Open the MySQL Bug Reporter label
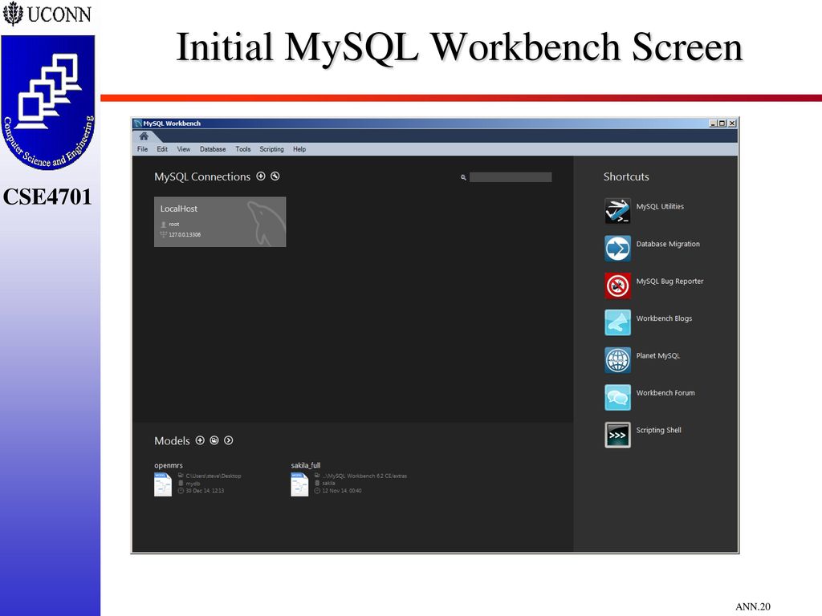Image resolution: width=822 pixels, height=616 pixels. tap(670, 282)
